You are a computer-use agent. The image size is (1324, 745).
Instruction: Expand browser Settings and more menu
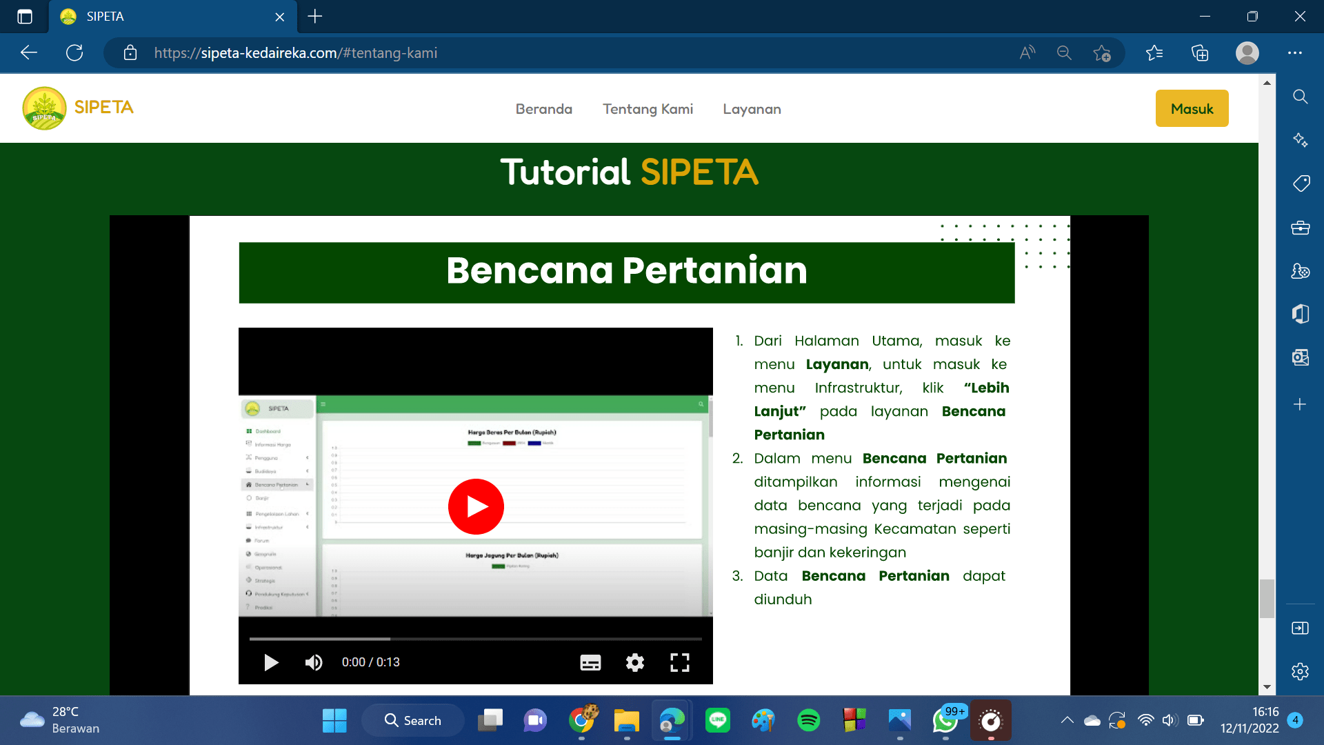tap(1294, 52)
